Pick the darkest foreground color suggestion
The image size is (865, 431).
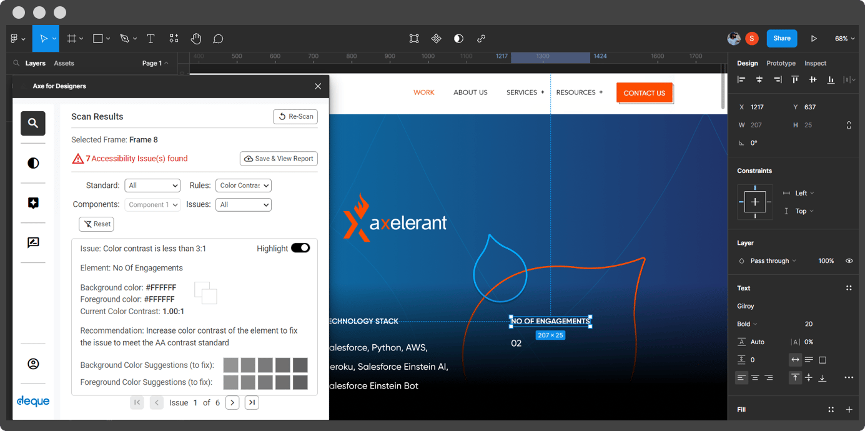(x=300, y=382)
